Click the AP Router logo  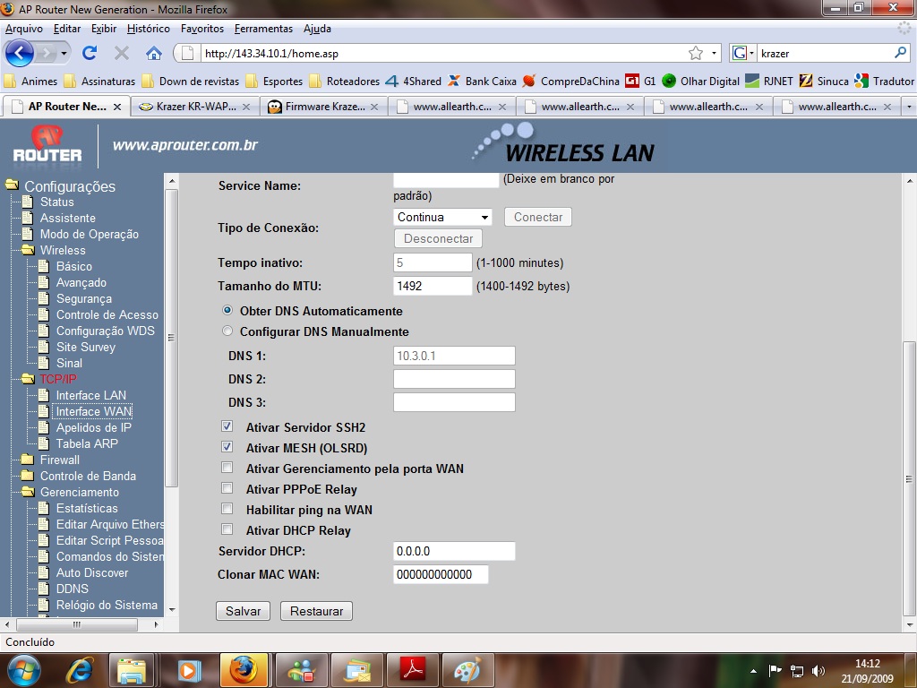click(x=47, y=144)
